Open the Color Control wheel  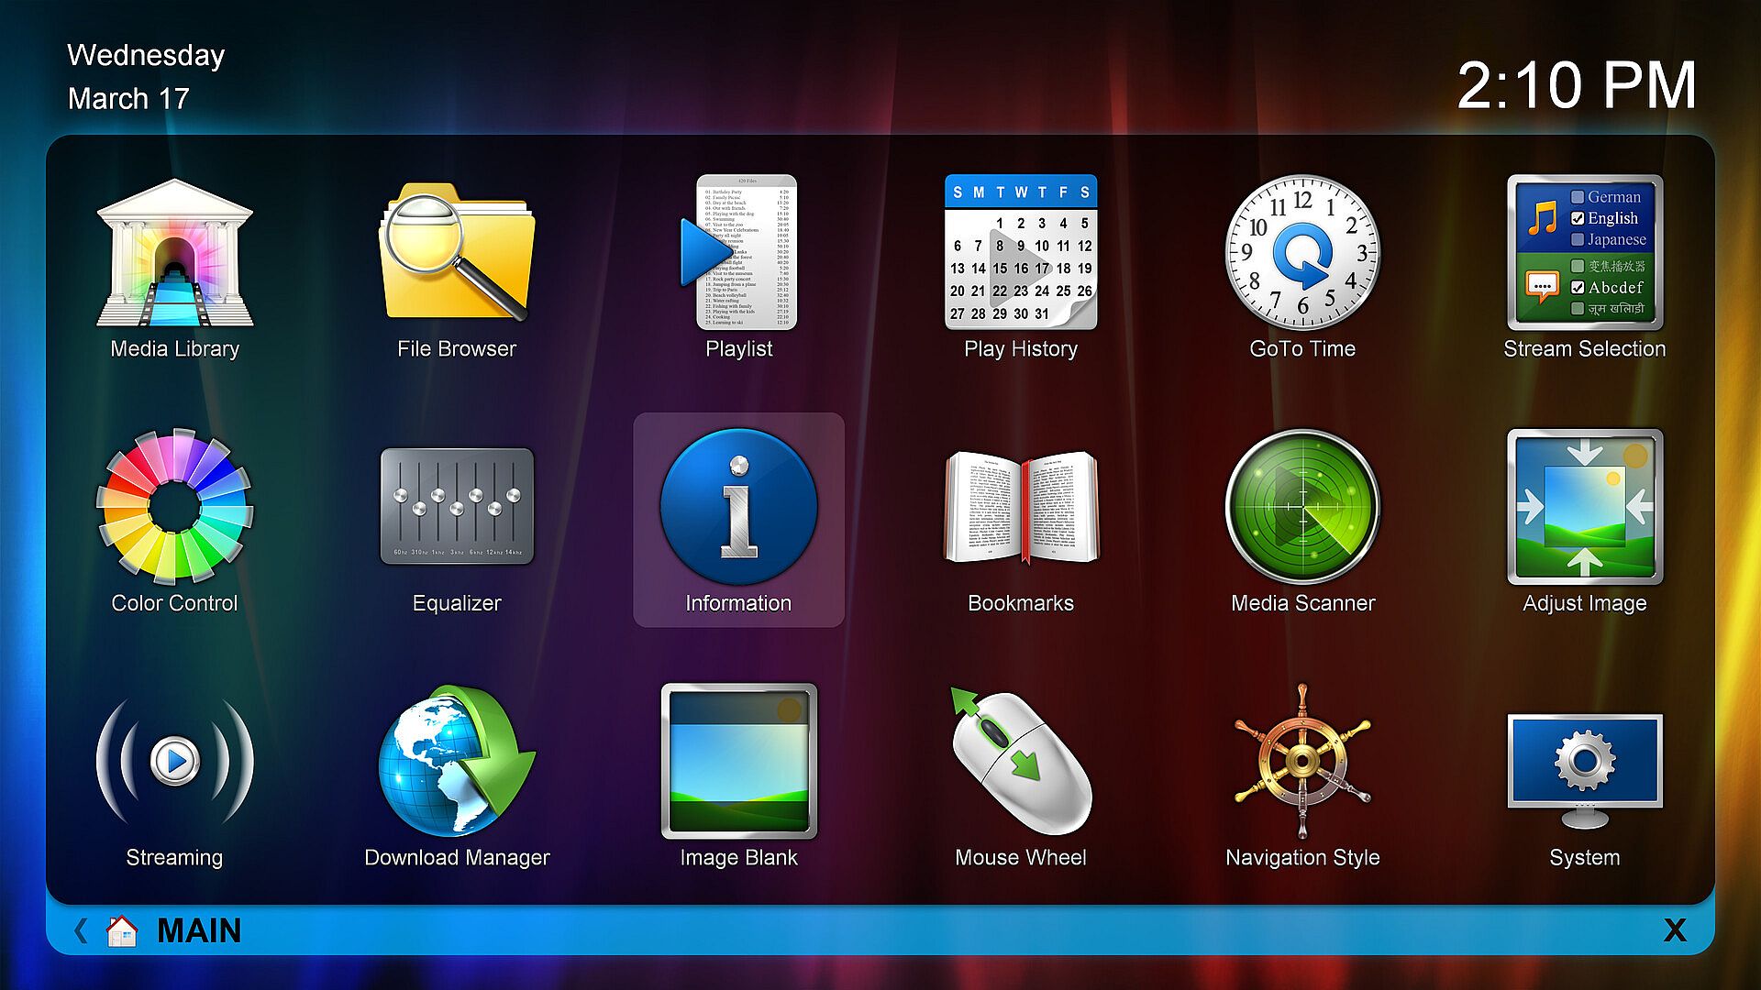pos(174,507)
